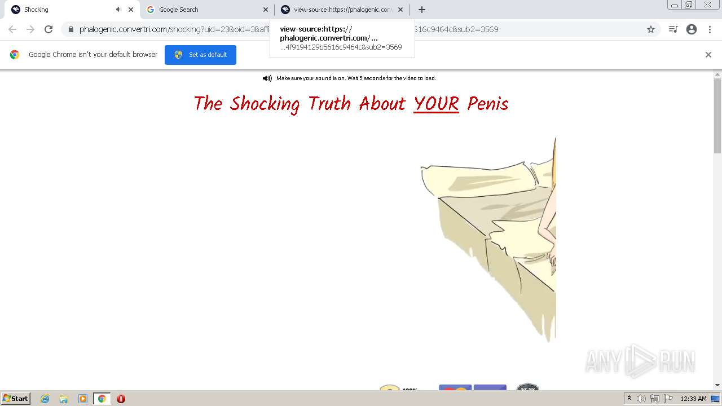This screenshot has height=406, width=722.
Task: Click scrollbar up arrow
Action: click(x=717, y=74)
